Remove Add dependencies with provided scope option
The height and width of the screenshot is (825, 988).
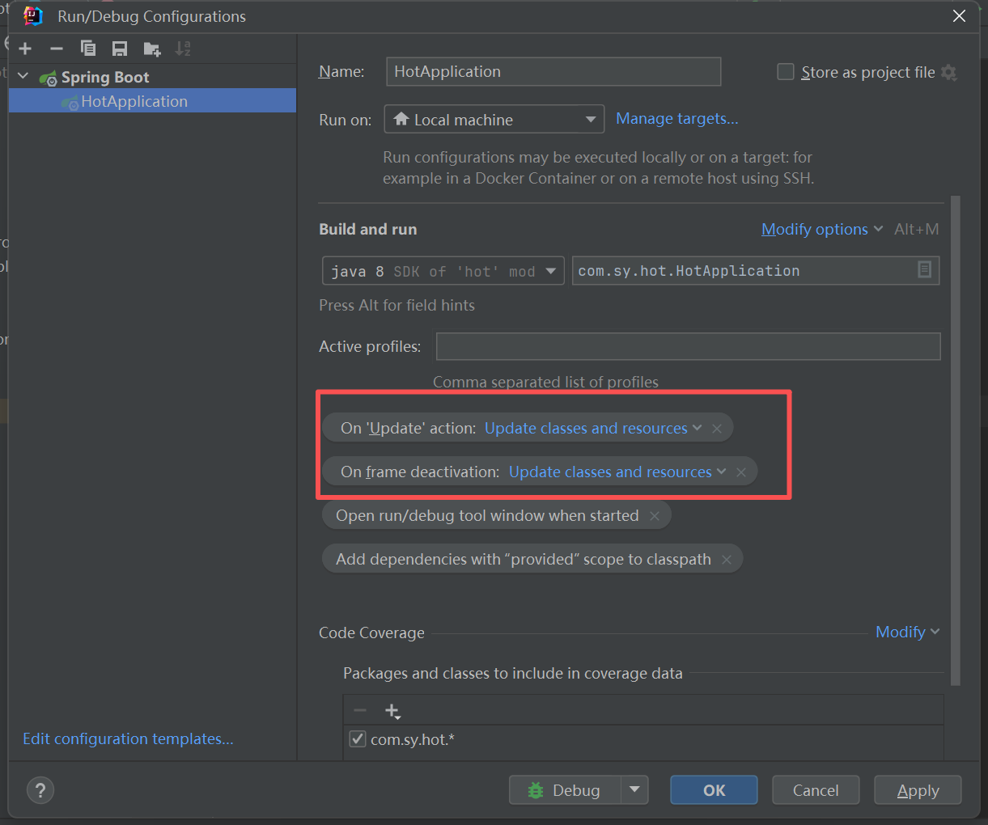[x=727, y=560]
